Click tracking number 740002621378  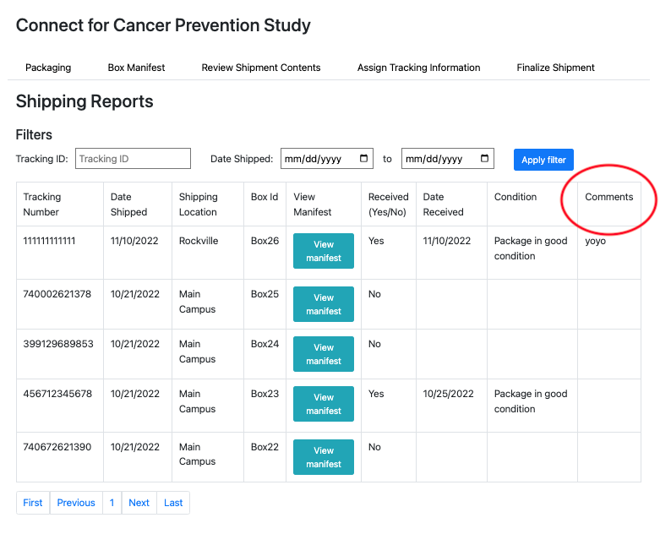(x=57, y=294)
